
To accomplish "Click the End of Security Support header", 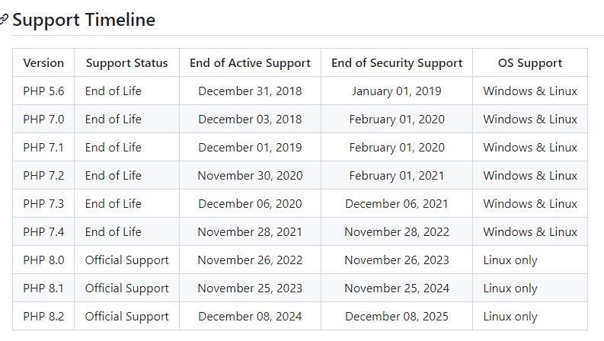I will pos(397,63).
